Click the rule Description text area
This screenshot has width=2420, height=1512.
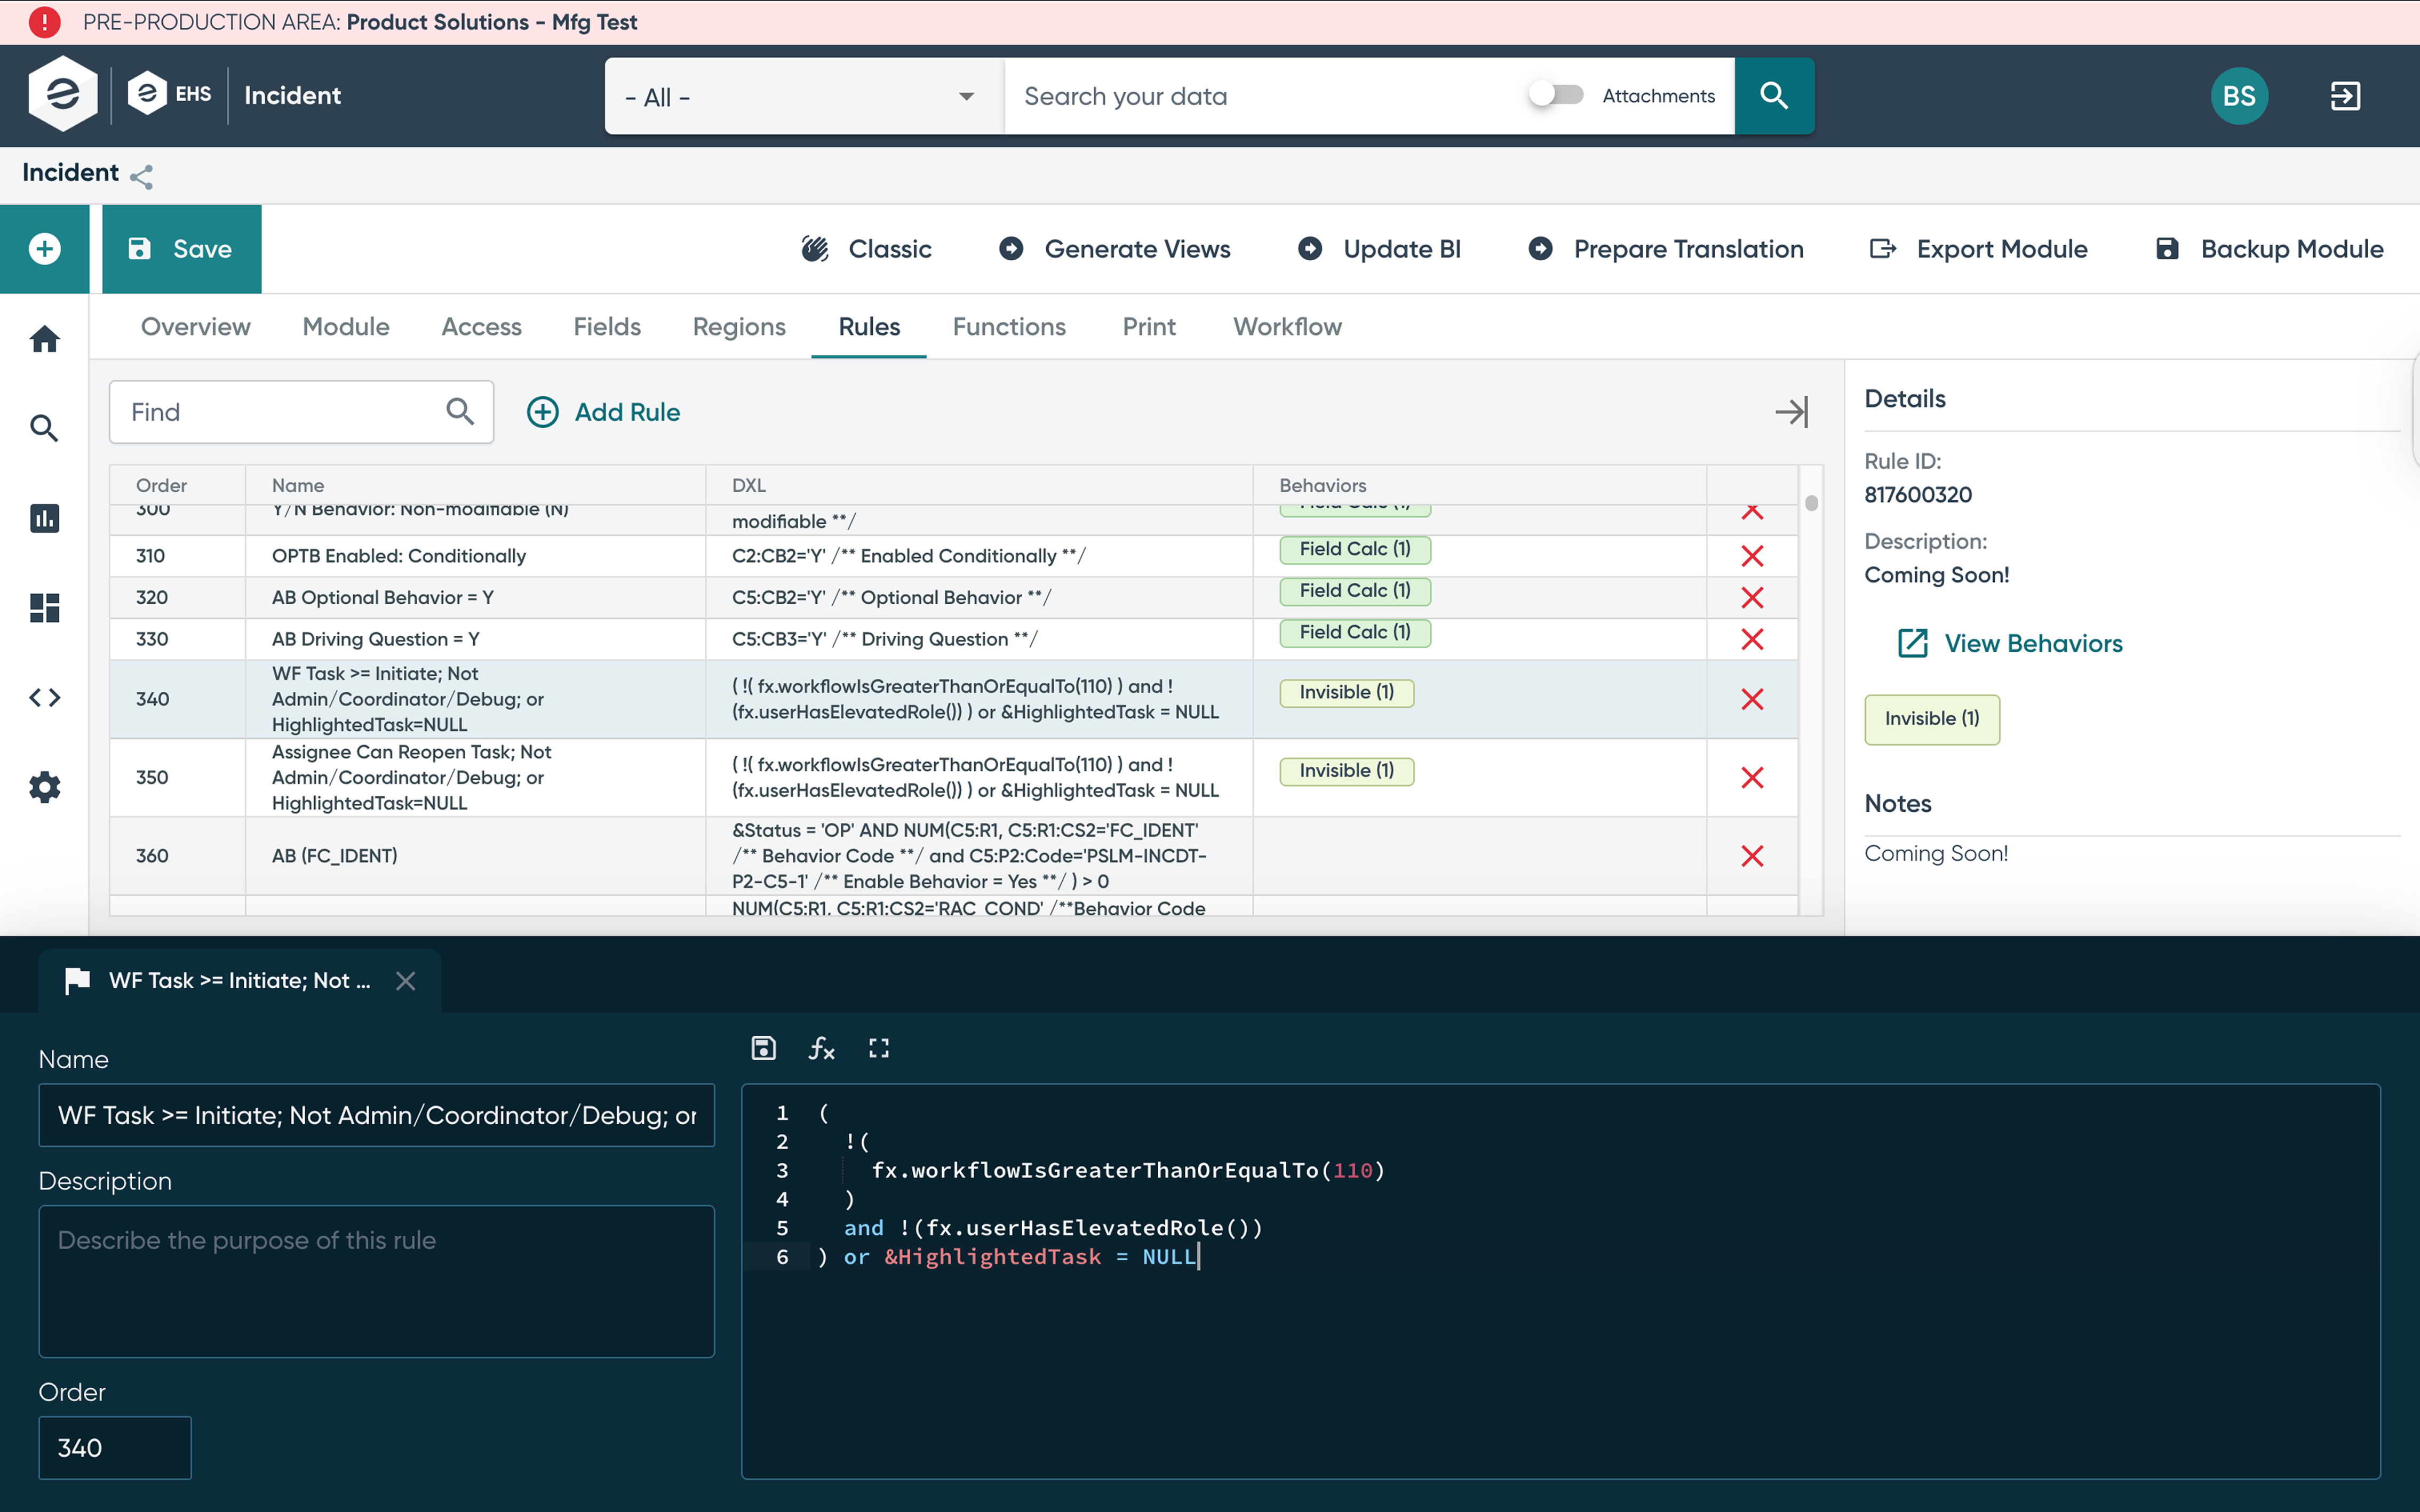tap(377, 1281)
